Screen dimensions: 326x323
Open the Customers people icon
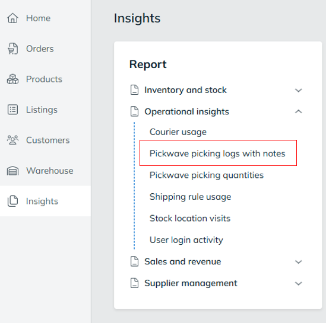(12, 140)
